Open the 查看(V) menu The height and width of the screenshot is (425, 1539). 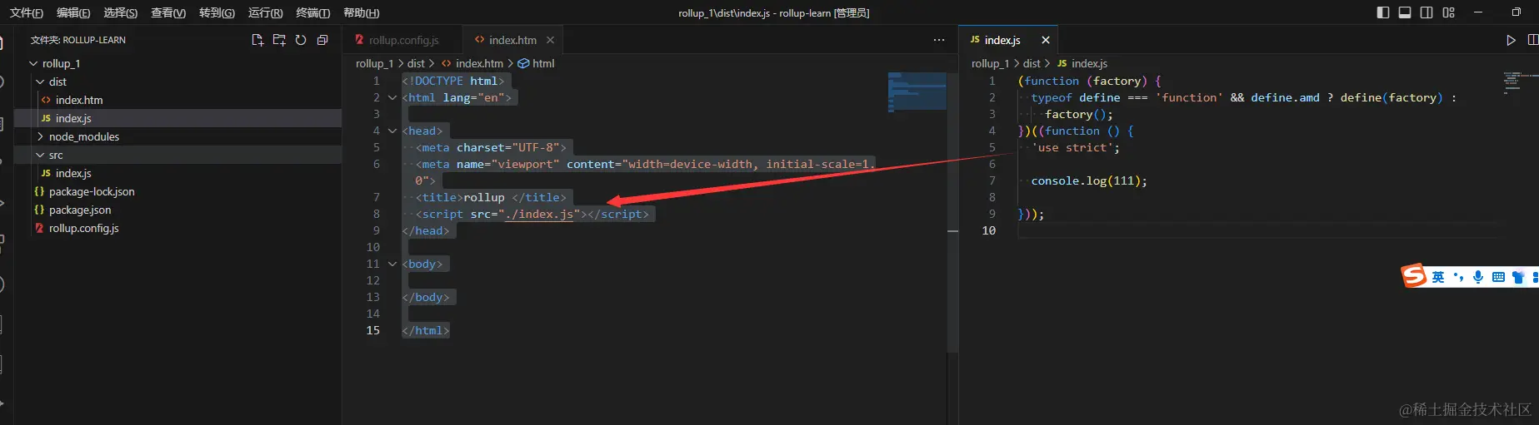click(x=168, y=12)
